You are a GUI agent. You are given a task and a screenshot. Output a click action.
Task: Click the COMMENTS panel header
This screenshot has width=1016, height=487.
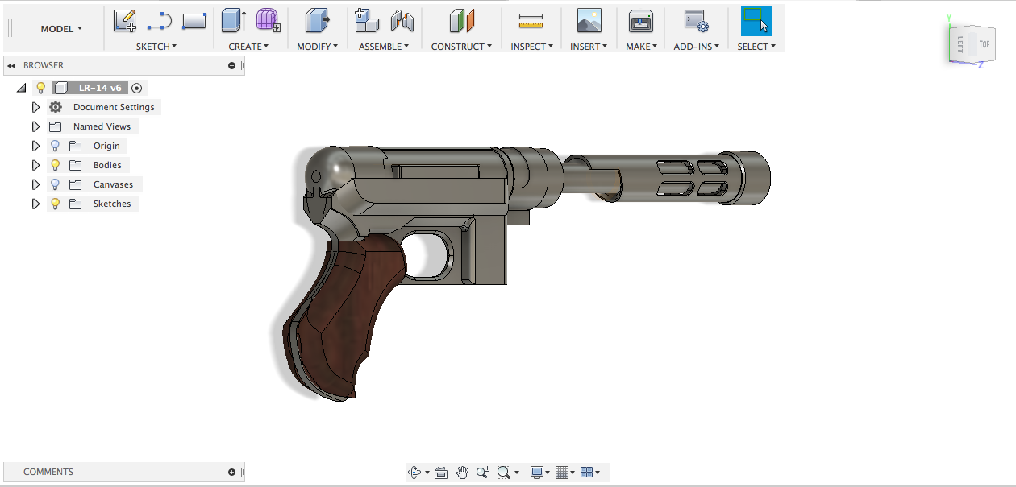(124, 472)
